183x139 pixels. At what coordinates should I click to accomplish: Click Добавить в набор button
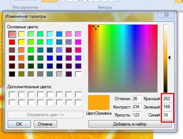coord(130,124)
